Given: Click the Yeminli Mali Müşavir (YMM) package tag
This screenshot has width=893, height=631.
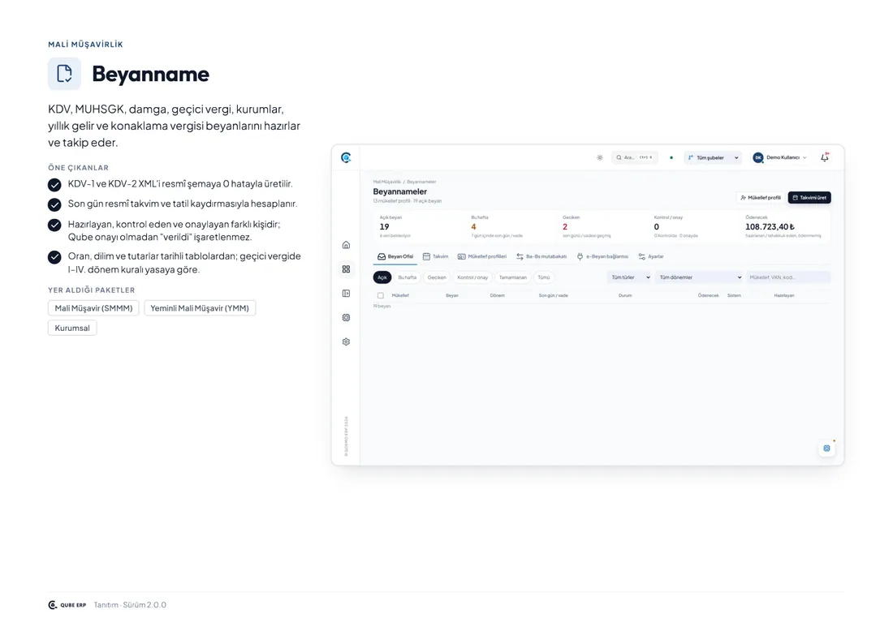Looking at the screenshot, I should pos(200,308).
